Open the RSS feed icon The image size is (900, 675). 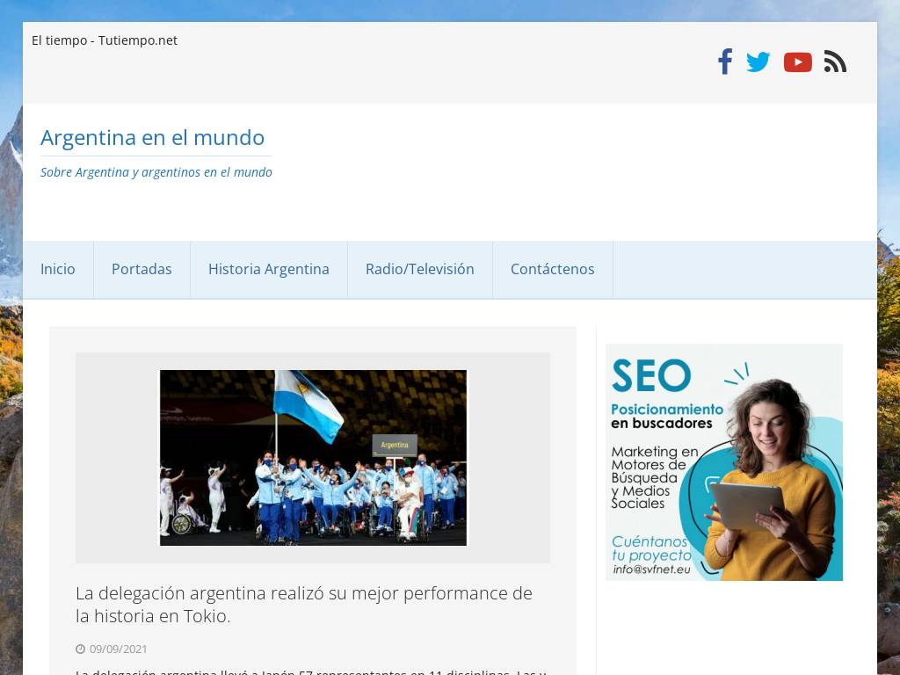click(835, 62)
